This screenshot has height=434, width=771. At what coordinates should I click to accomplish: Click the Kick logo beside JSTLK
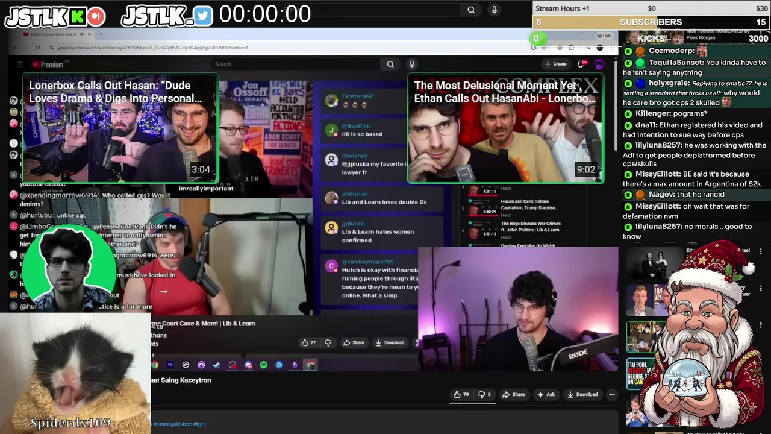(78, 16)
